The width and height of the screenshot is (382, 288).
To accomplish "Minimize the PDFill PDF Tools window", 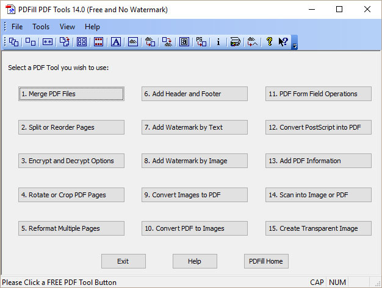I will tap(312, 10).
